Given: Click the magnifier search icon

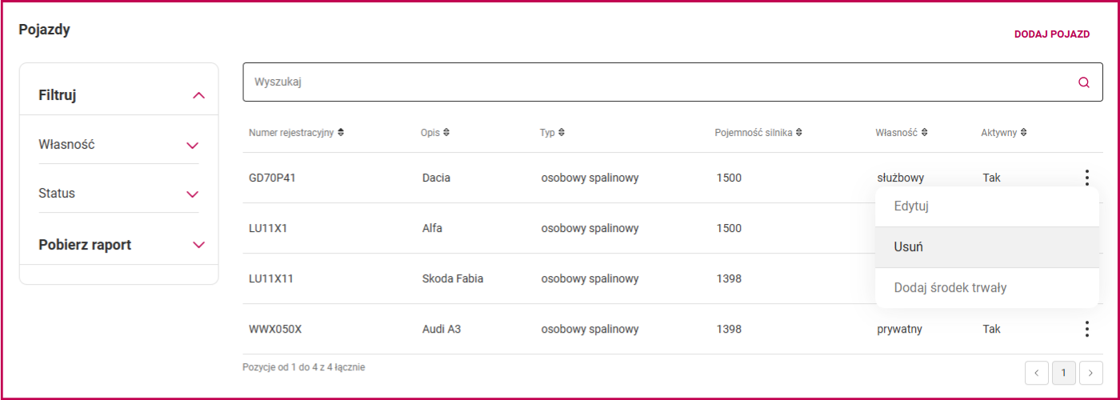Looking at the screenshot, I should pos(1084,82).
